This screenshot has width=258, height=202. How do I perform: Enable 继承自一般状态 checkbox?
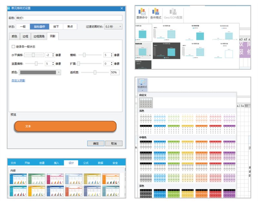(13, 46)
